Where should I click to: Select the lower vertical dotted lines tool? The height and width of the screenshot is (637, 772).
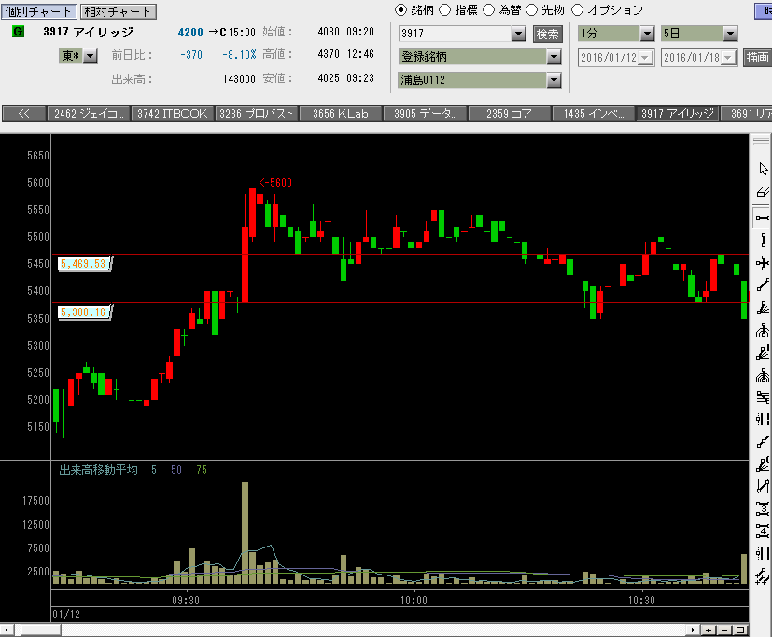[x=763, y=553]
